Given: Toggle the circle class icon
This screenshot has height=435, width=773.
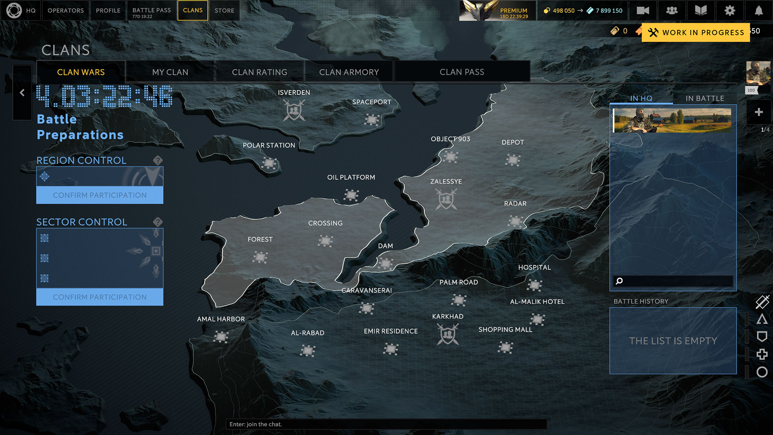Looking at the screenshot, I should point(762,372).
